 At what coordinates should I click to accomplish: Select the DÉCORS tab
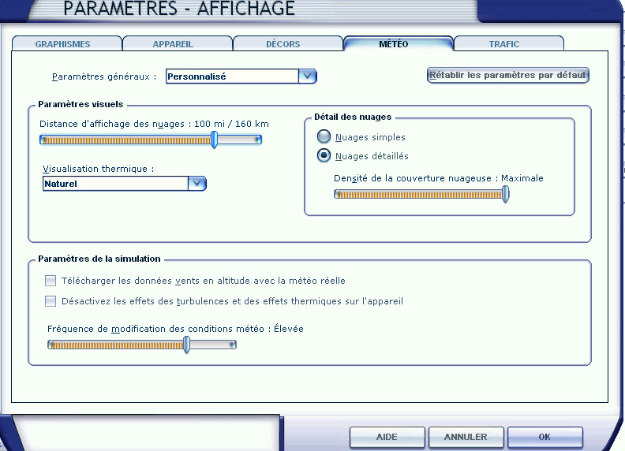[x=287, y=44]
